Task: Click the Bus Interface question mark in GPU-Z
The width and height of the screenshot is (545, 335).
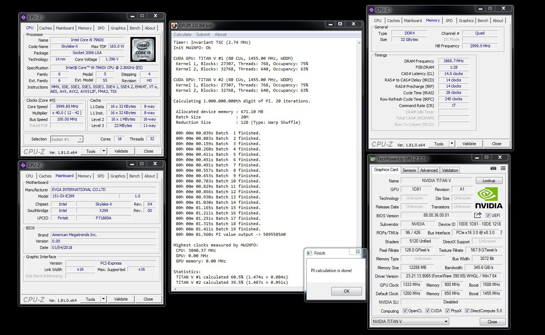Action: click(x=501, y=233)
